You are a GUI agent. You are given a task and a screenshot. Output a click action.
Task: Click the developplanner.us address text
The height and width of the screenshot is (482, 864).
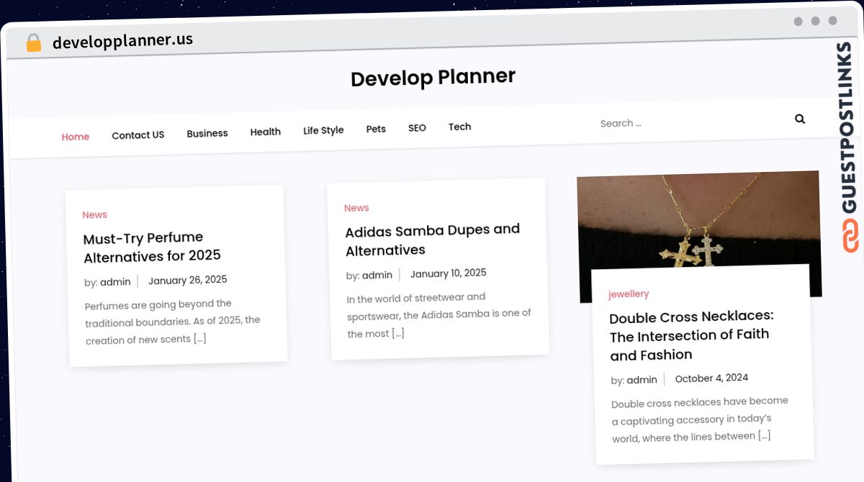point(122,40)
